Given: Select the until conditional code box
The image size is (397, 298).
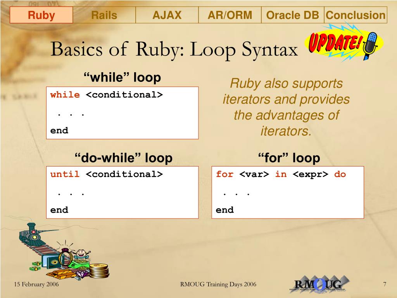Looking at the screenshot, I should (122, 192).
